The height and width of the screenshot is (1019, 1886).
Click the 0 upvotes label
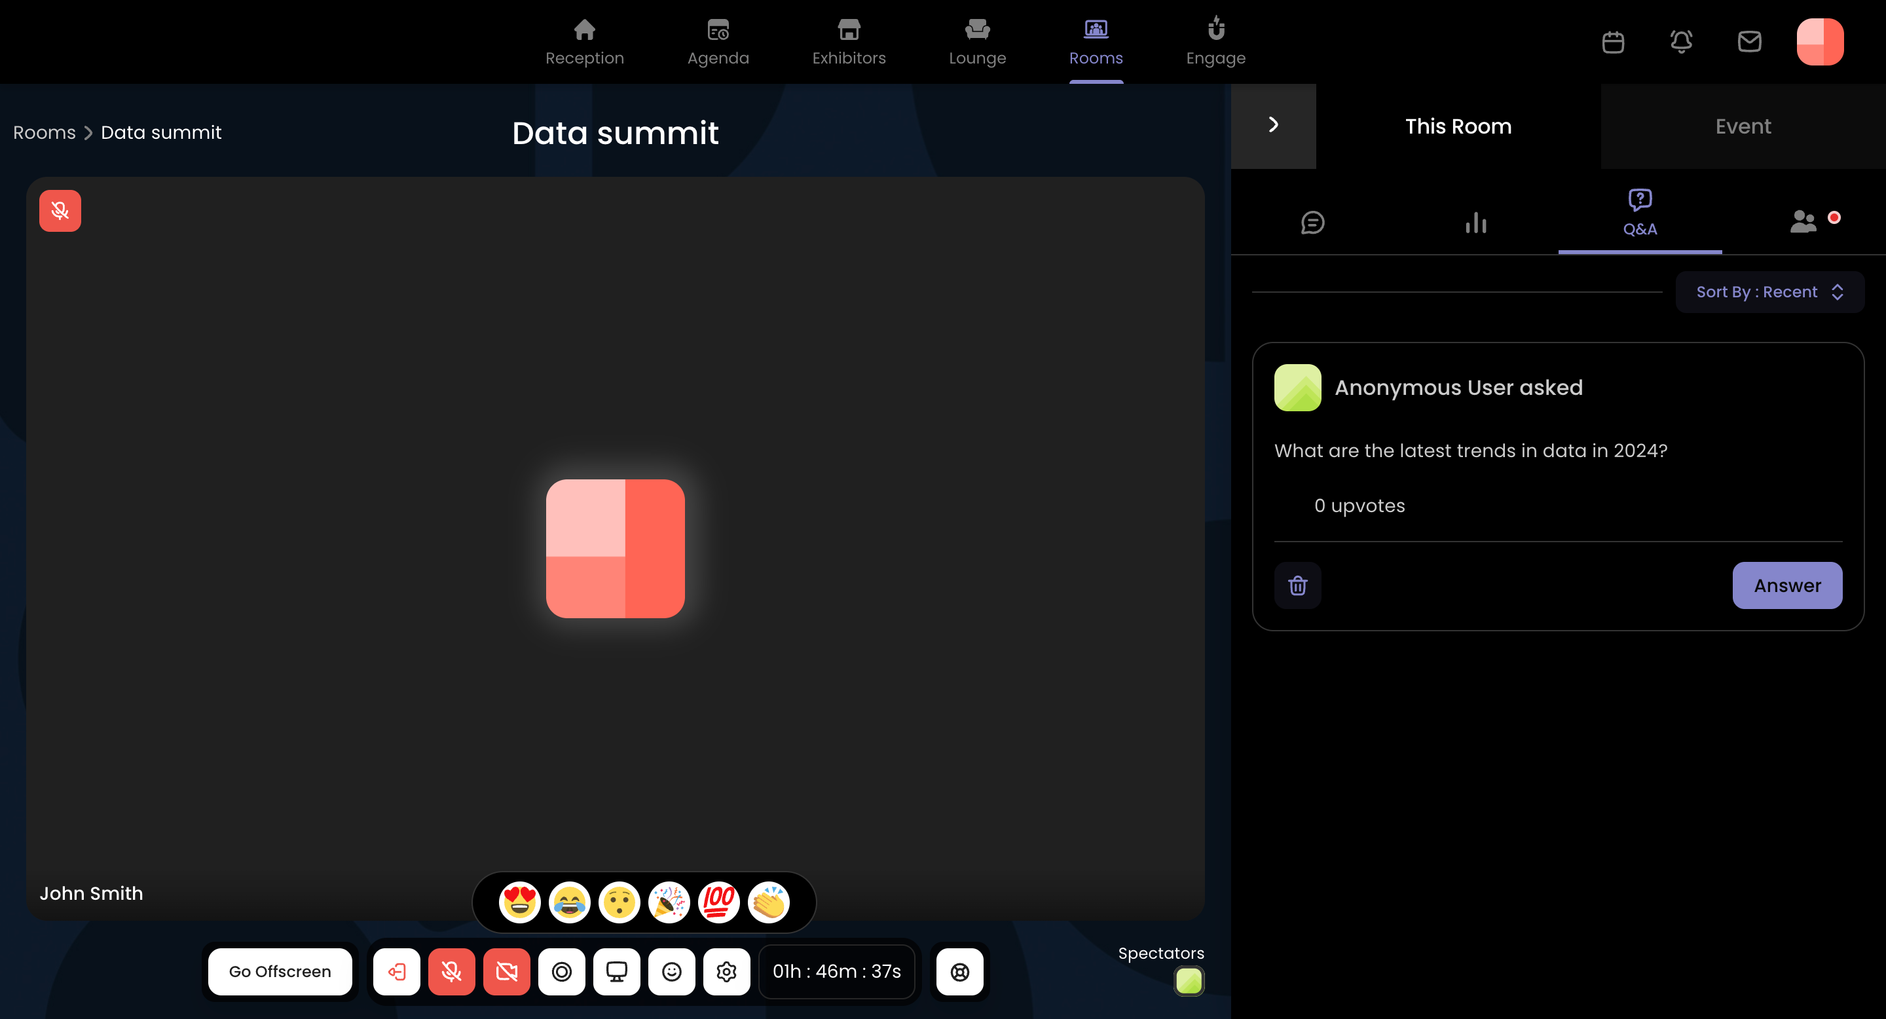tap(1359, 505)
